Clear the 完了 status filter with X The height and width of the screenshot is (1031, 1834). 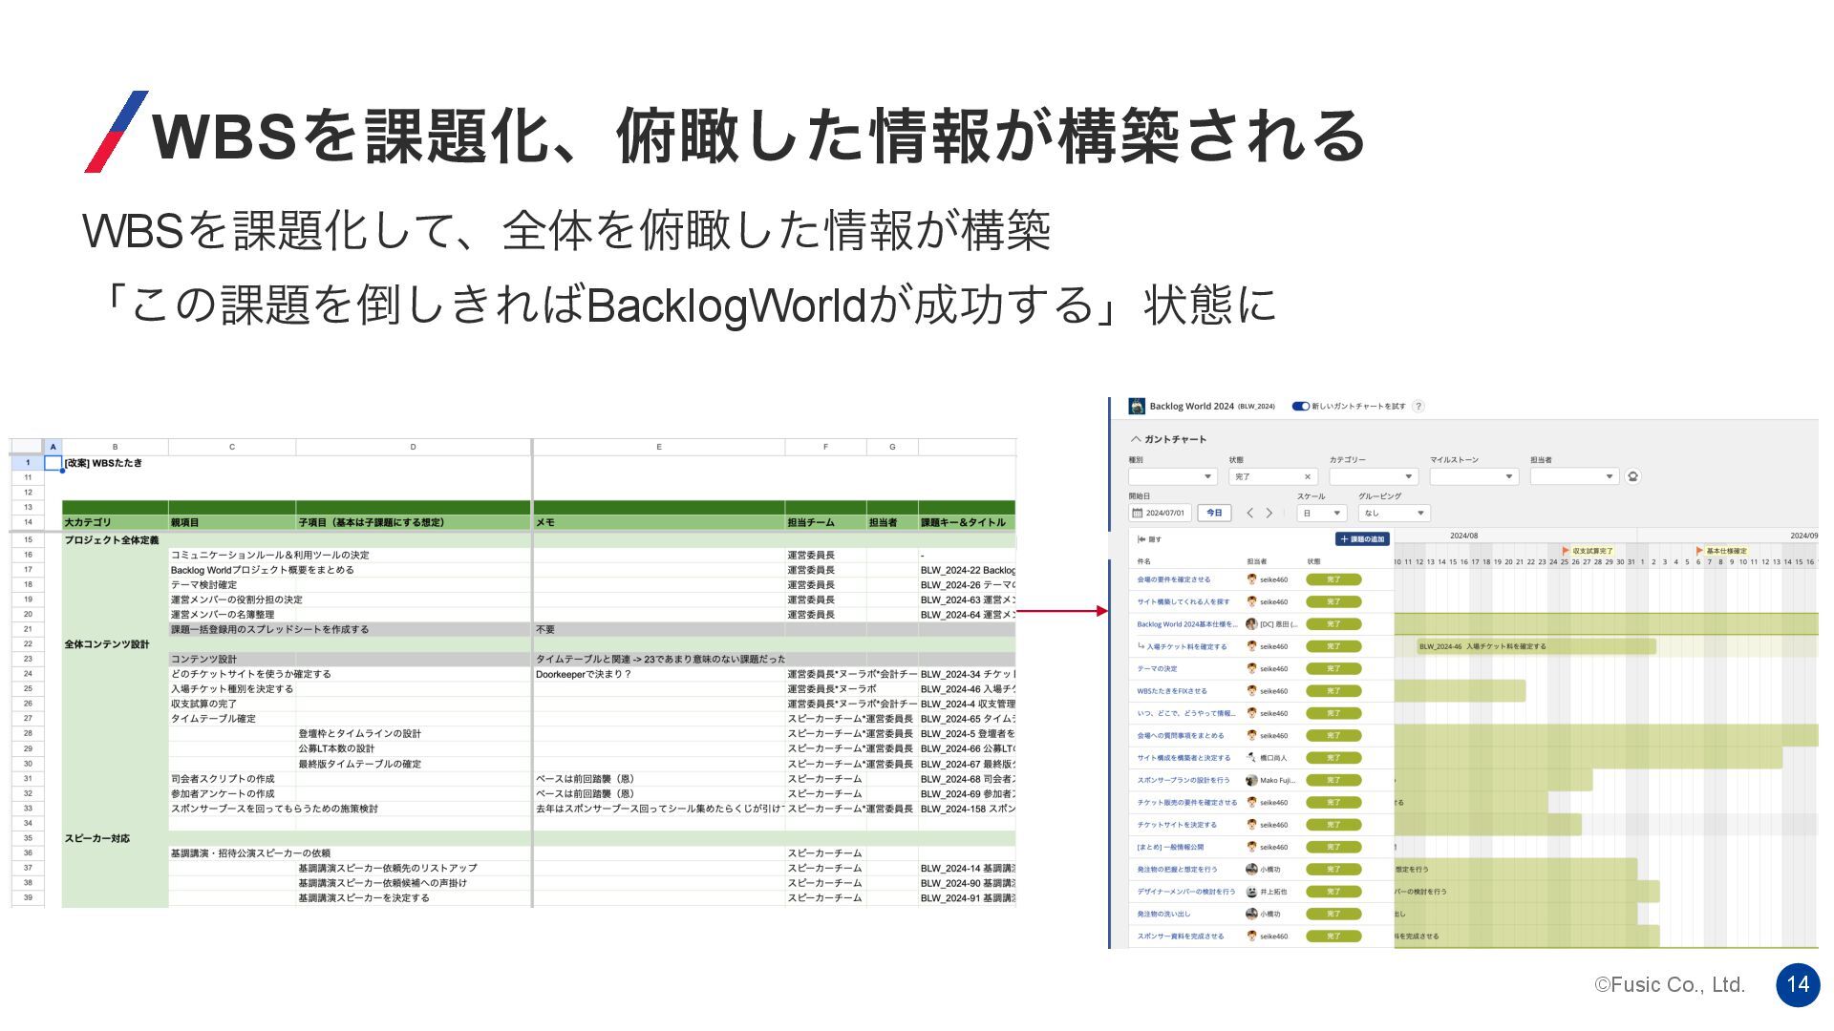click(1308, 476)
